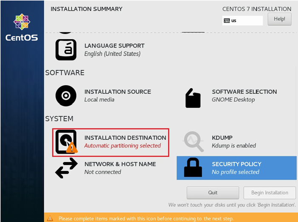
Task: Click the warning icon in the orange notification bar
Action: 50,219
